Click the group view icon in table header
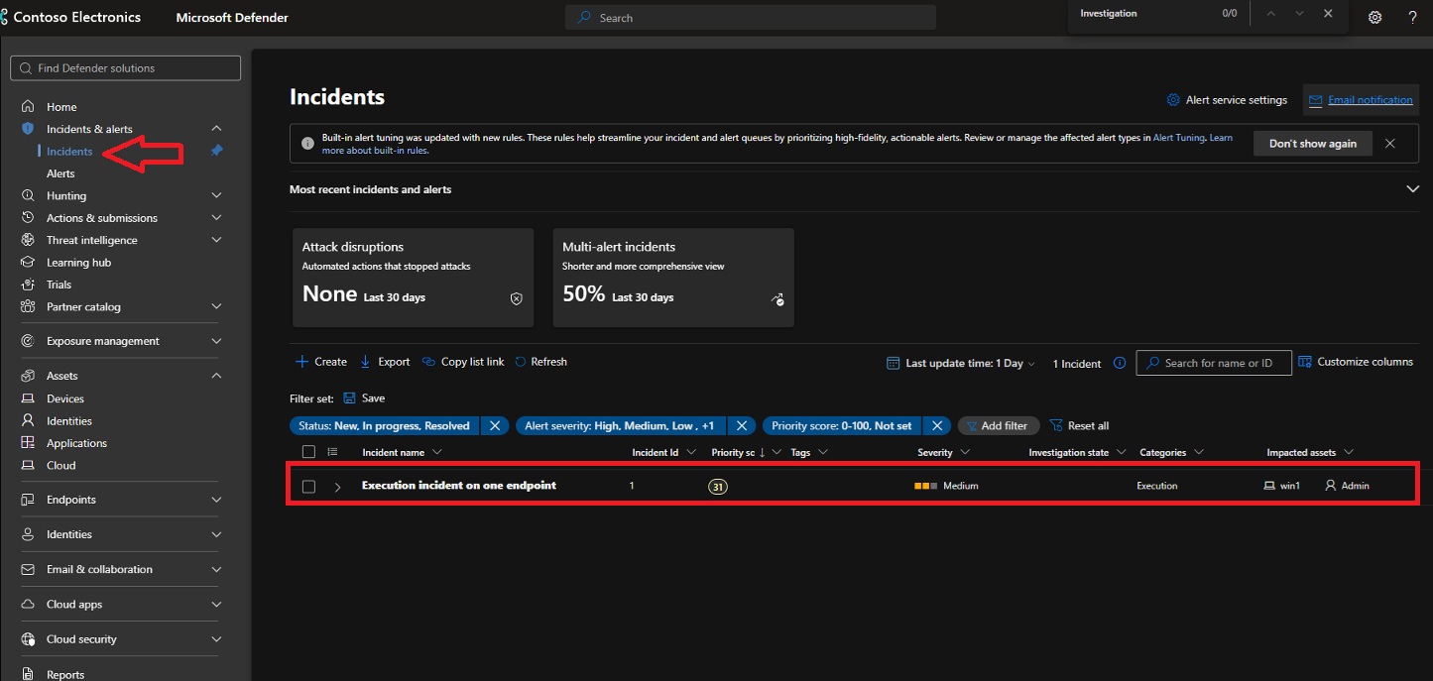 (333, 452)
